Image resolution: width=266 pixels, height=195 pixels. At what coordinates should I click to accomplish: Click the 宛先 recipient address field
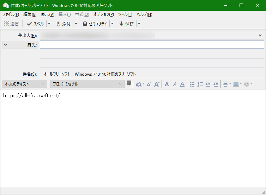[x=152, y=45]
